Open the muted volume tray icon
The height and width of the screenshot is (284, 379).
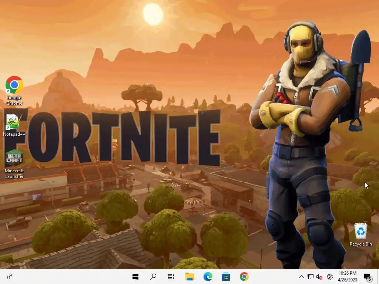(x=319, y=277)
